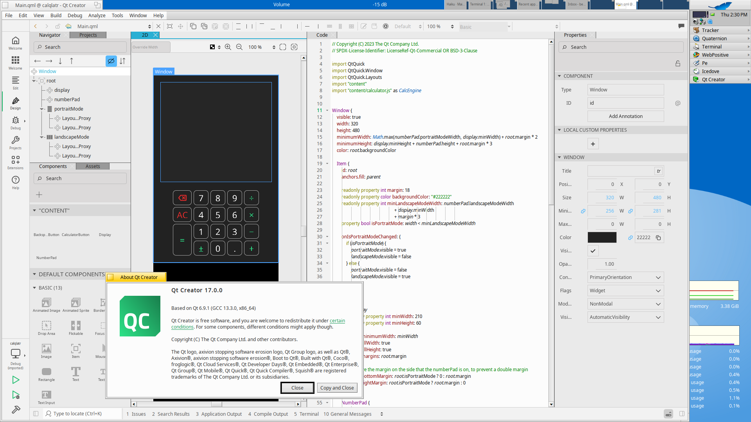
Task: Click the Build hammer icon
Action: coord(15,410)
